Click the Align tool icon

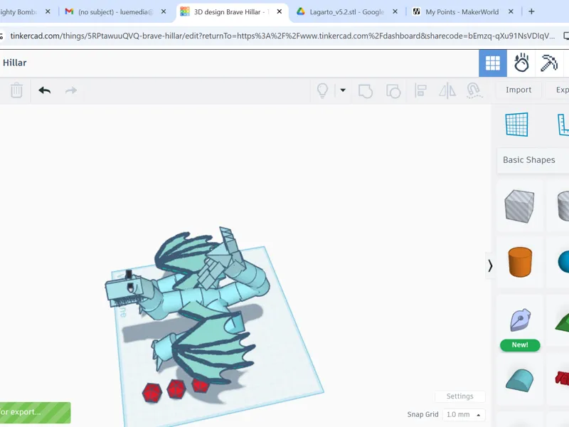click(x=420, y=90)
